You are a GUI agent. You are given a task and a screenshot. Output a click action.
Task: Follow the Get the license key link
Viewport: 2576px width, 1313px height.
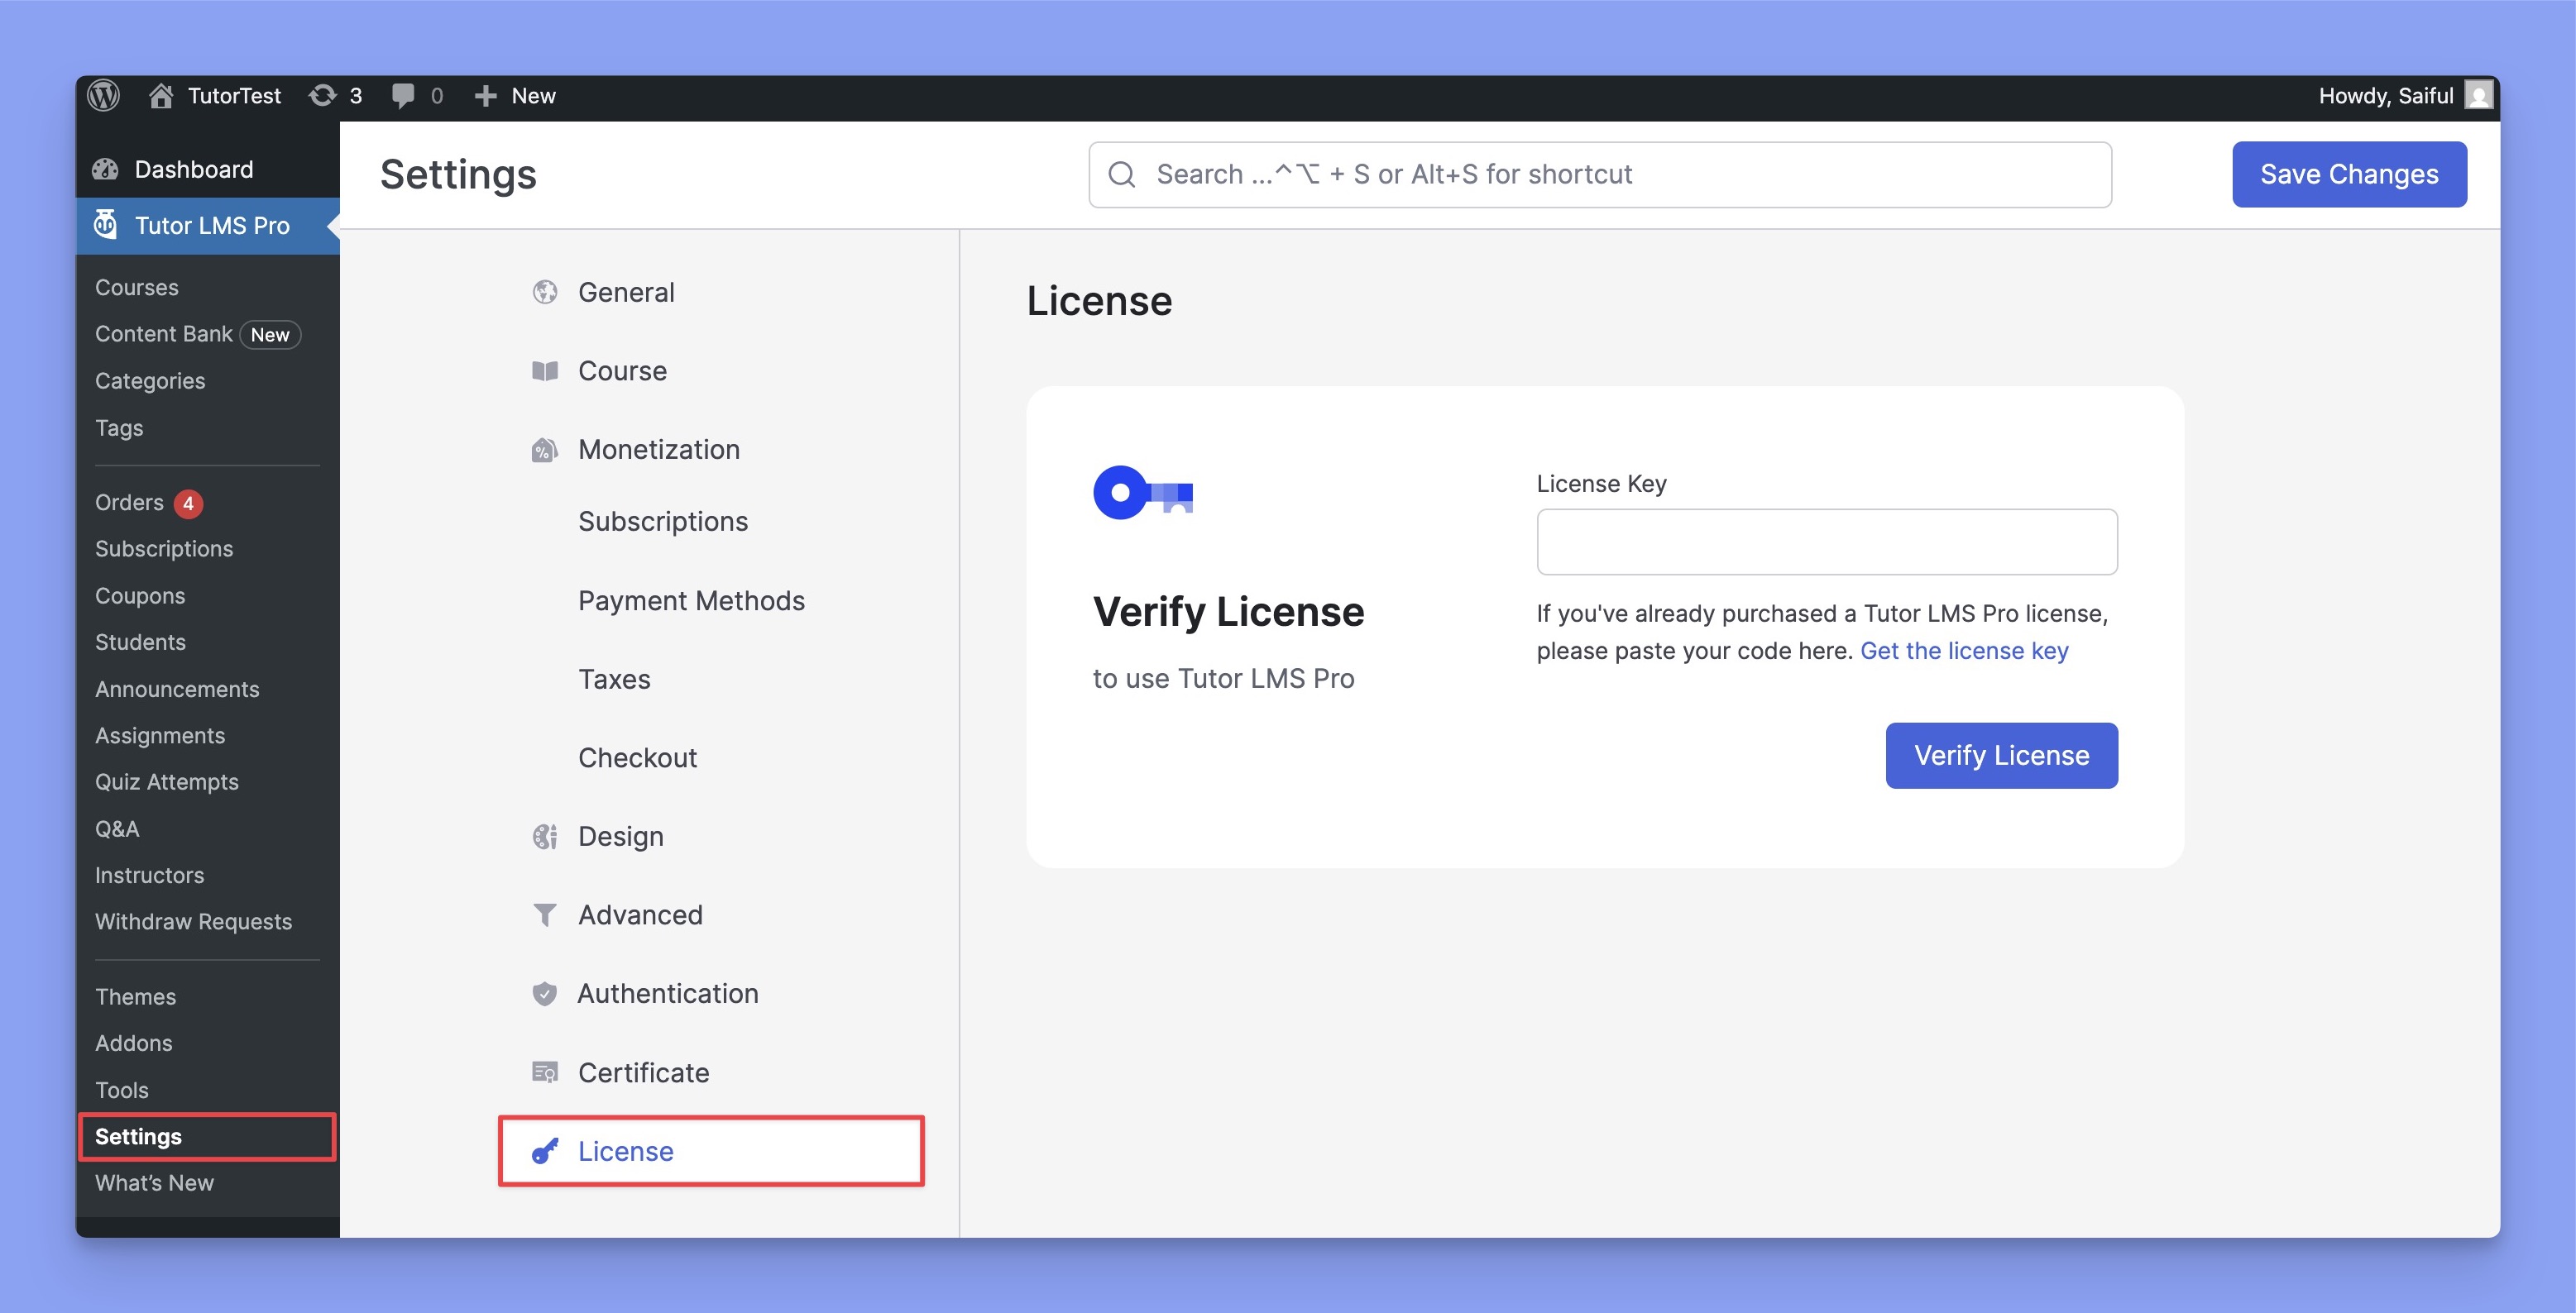pos(1963,651)
